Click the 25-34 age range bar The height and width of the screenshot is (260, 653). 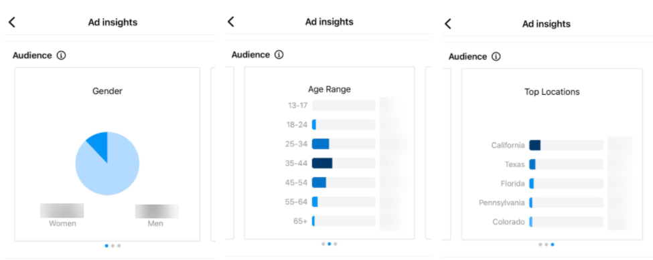click(x=344, y=144)
